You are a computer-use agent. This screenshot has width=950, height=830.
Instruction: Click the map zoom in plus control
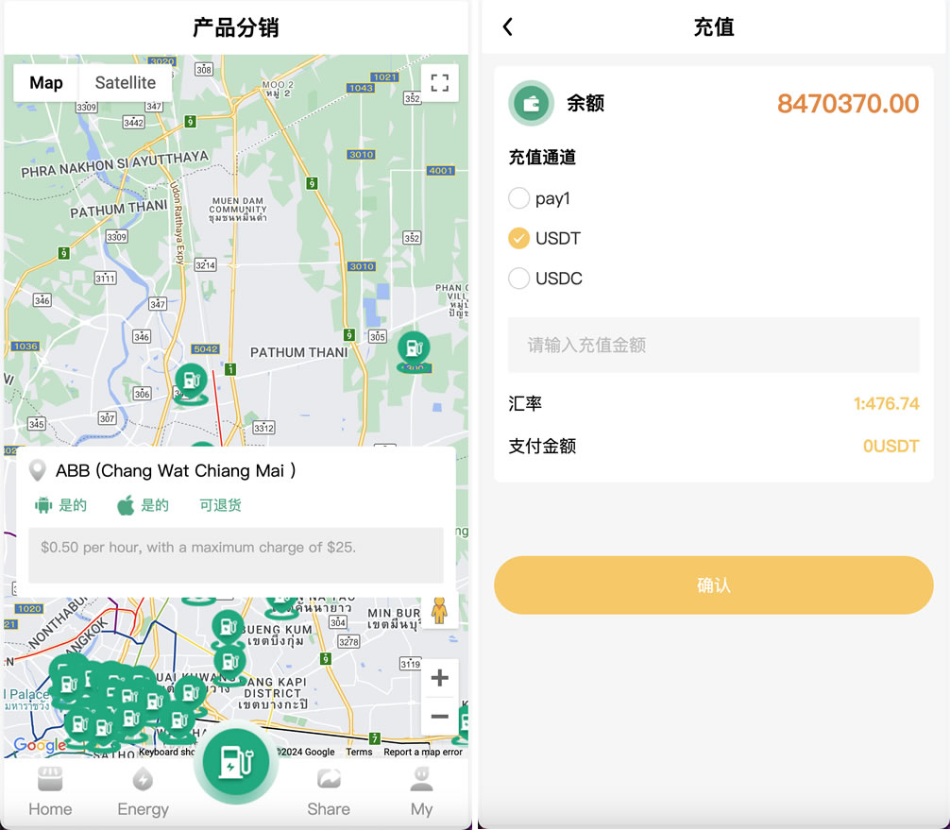(x=439, y=677)
